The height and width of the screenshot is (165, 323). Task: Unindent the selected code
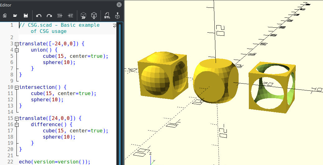click(60, 15)
